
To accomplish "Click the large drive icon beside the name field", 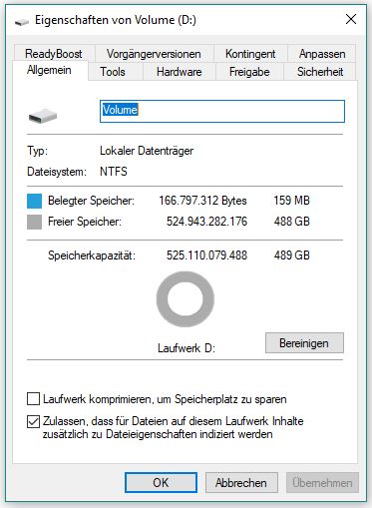I will click(43, 116).
